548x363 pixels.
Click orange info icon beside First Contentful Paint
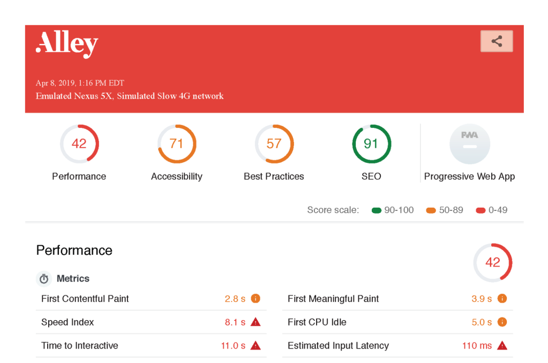pyautogui.click(x=256, y=299)
